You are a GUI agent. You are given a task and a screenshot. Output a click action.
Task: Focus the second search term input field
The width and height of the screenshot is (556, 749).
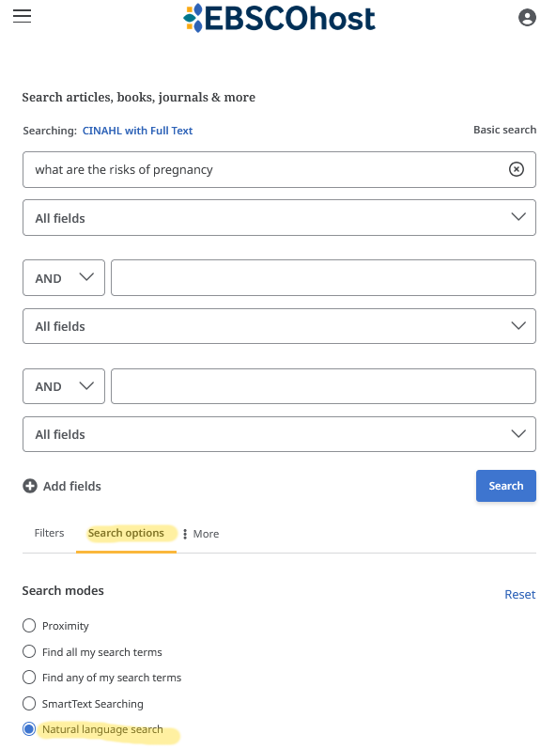(x=323, y=277)
